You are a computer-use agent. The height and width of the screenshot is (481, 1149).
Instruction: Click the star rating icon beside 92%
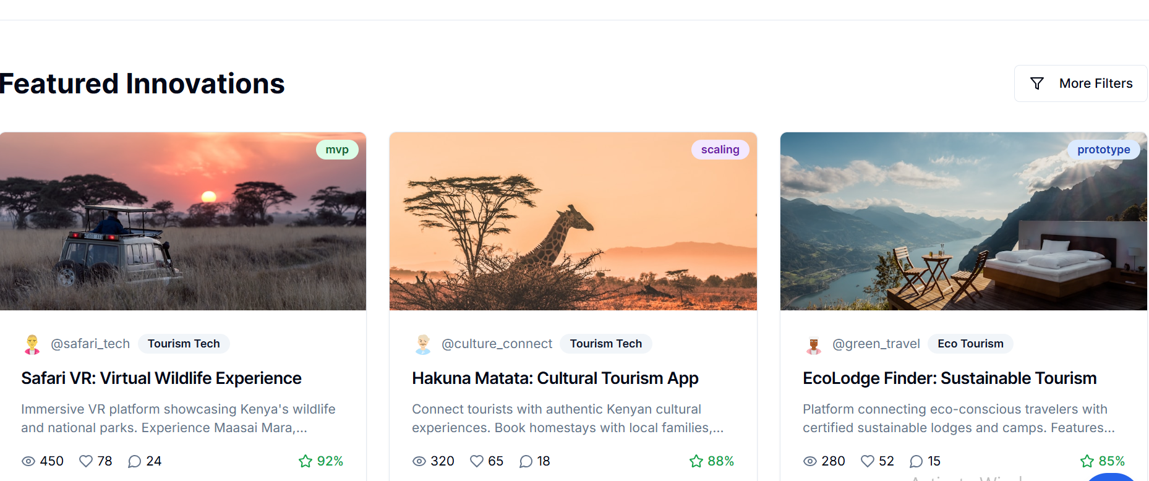[305, 461]
